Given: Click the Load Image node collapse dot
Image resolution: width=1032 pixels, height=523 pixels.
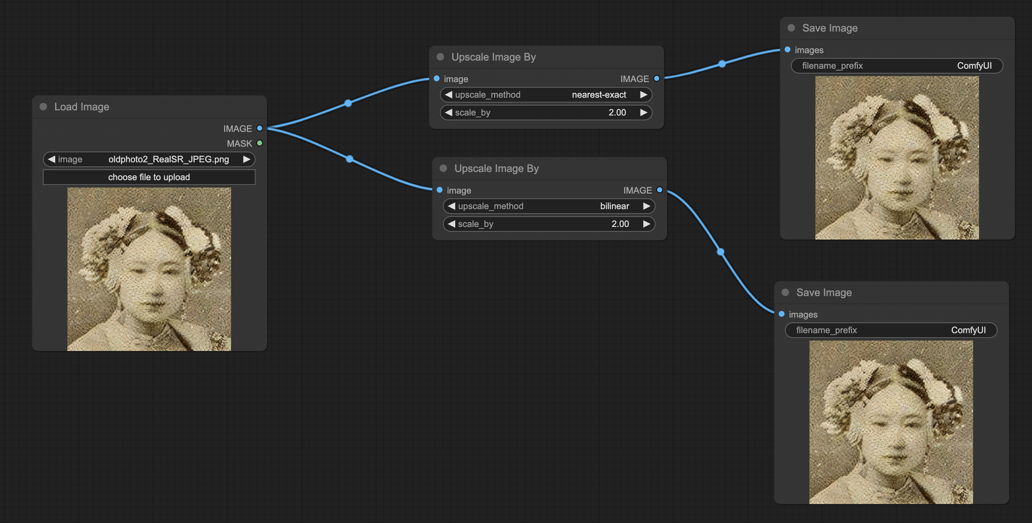Looking at the screenshot, I should [43, 107].
